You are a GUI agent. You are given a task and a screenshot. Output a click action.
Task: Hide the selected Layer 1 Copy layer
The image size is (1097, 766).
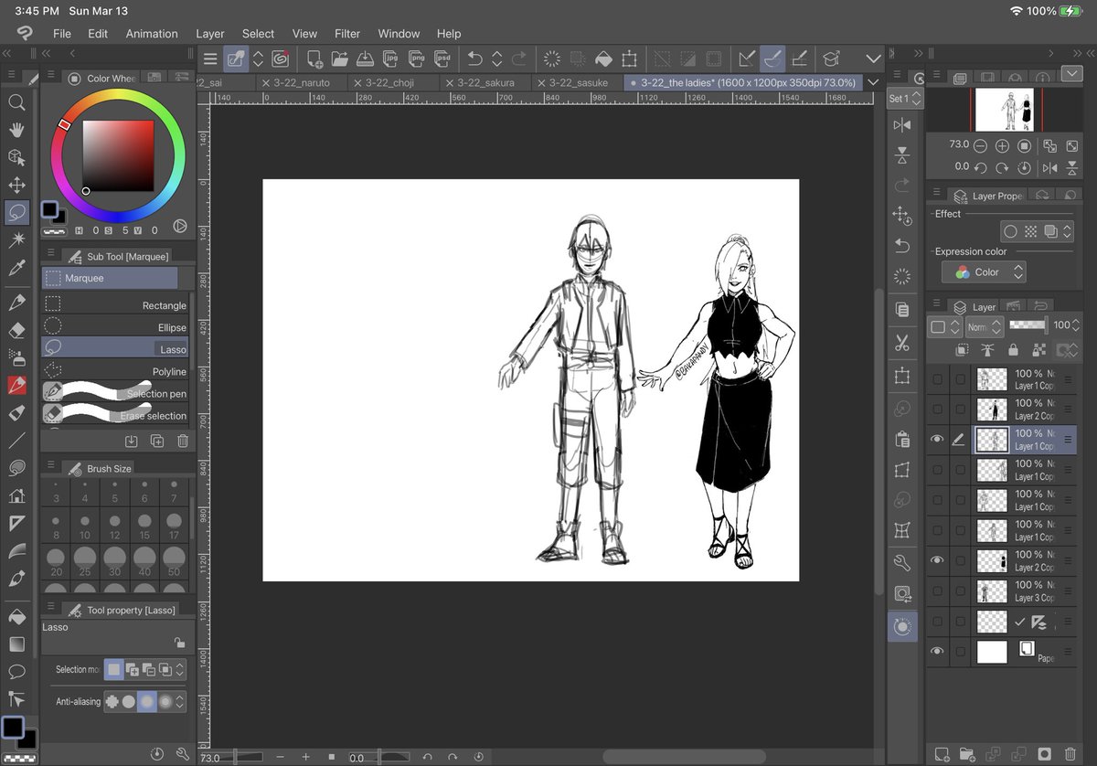coord(937,440)
